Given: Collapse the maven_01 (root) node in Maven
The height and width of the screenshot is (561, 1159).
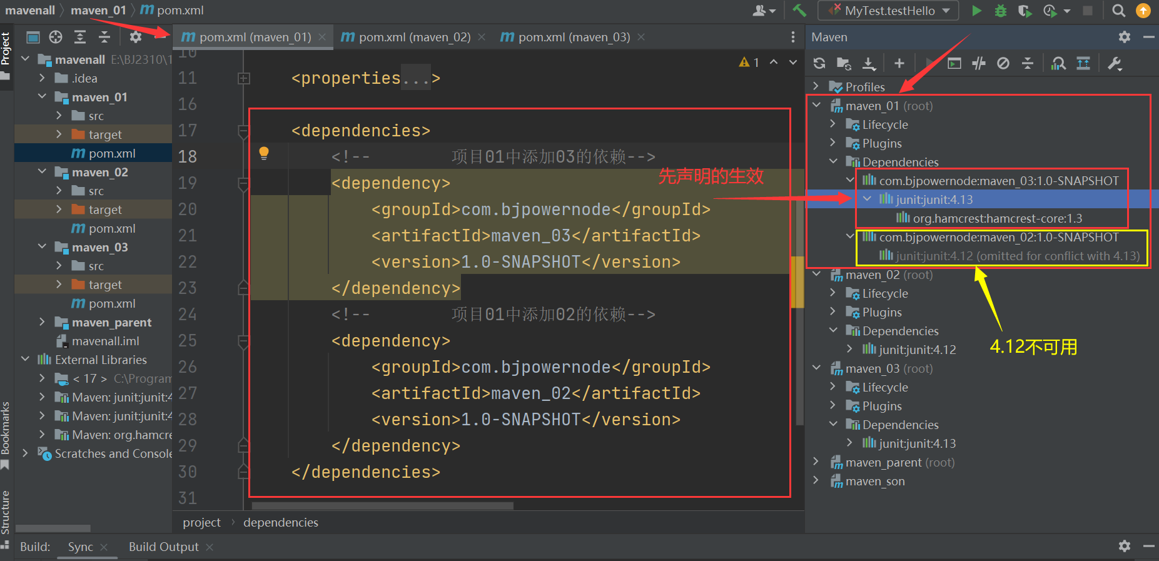Looking at the screenshot, I should click(x=817, y=105).
